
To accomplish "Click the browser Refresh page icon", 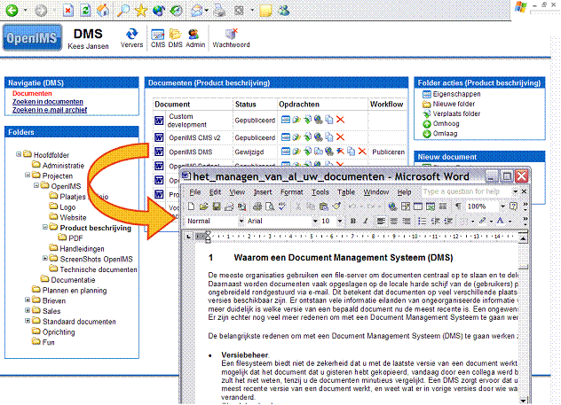I will 85,11.
